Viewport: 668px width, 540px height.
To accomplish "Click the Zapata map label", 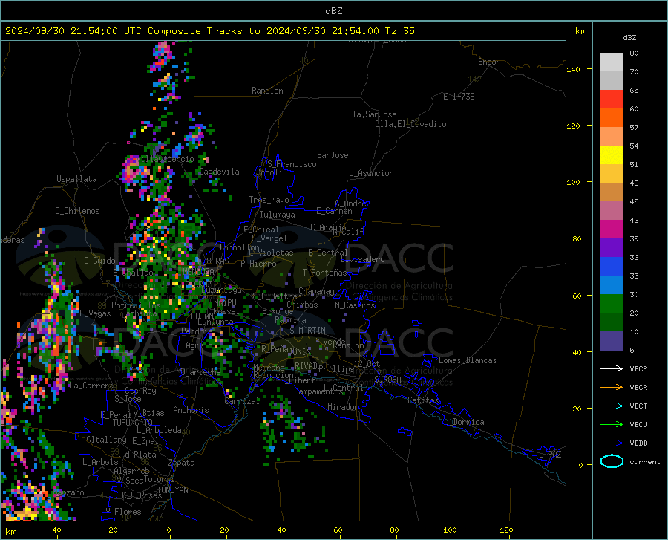I will pos(182,463).
